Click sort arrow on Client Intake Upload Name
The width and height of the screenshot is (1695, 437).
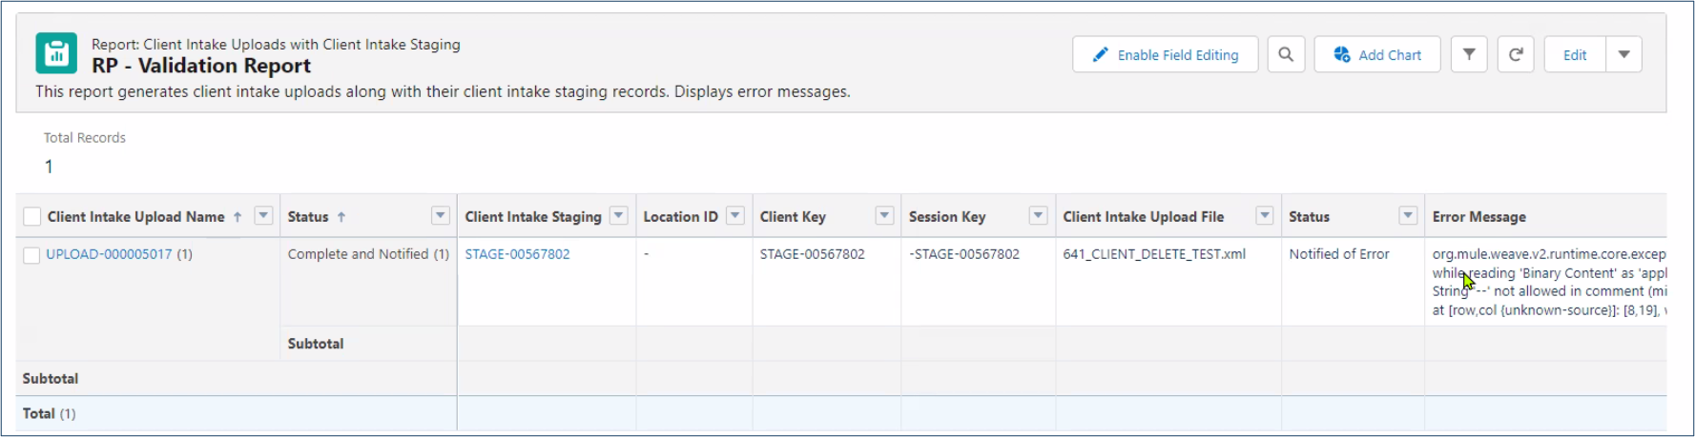tap(238, 217)
